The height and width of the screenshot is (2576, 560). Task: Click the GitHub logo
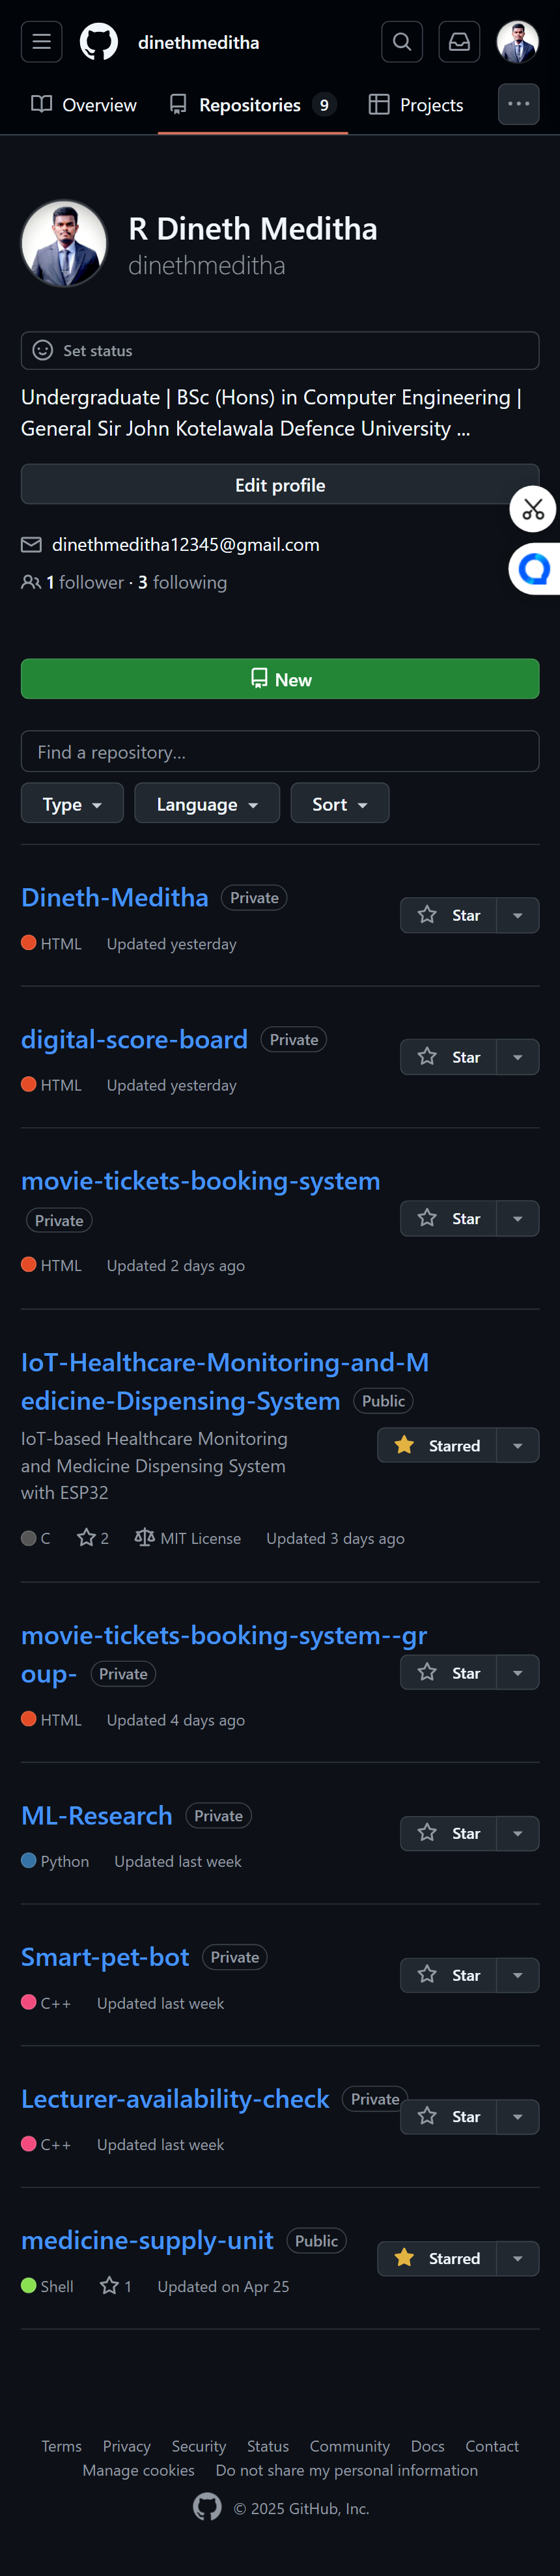coord(95,41)
